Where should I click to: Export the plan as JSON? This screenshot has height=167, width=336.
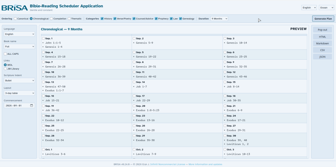pos(322,57)
